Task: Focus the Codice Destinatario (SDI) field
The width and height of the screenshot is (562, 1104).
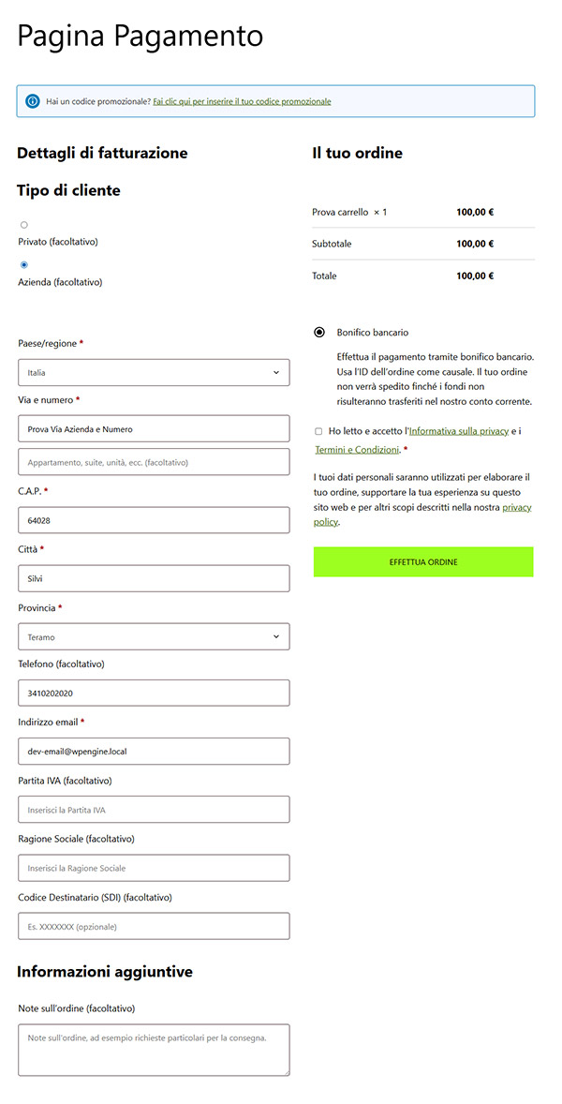Action: (x=154, y=926)
